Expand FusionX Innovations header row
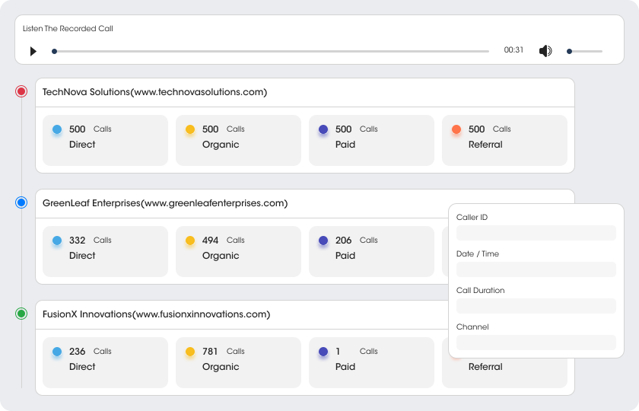The image size is (639, 411). click(x=242, y=315)
